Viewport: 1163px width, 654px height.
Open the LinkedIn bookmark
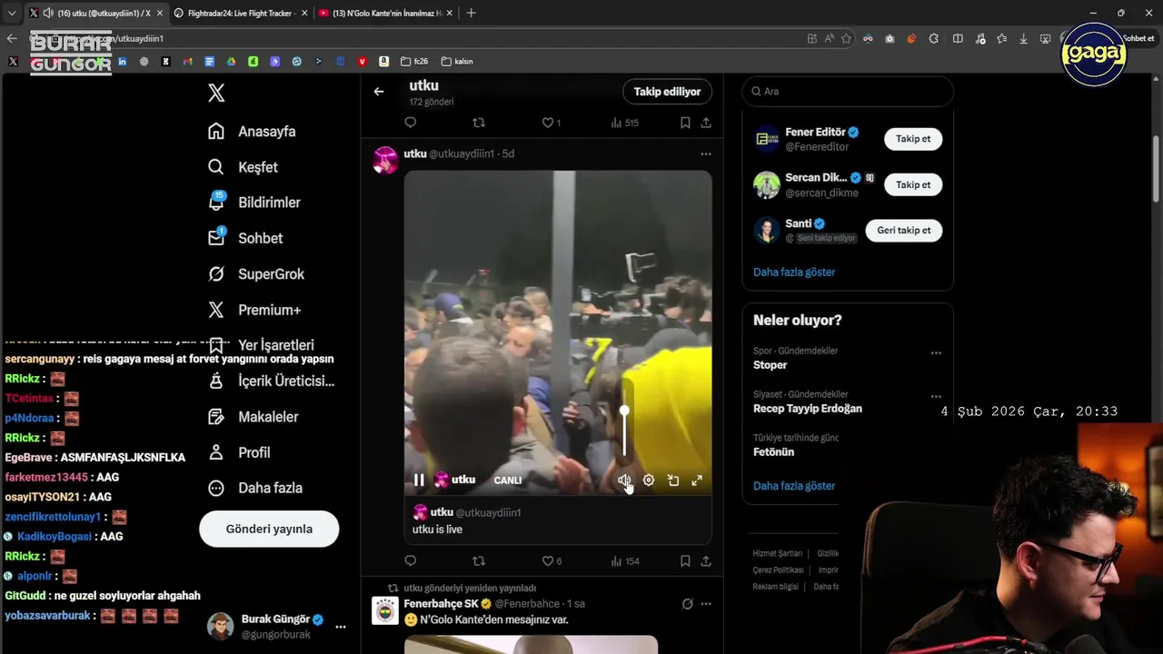[123, 61]
